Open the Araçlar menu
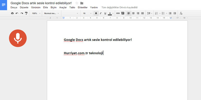The height and width of the screenshot is (100, 201). pos(63,8)
